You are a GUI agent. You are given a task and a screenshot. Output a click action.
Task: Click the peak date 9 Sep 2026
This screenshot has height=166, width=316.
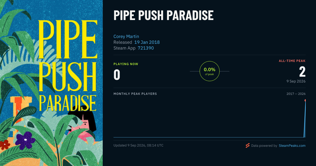coord(296,81)
